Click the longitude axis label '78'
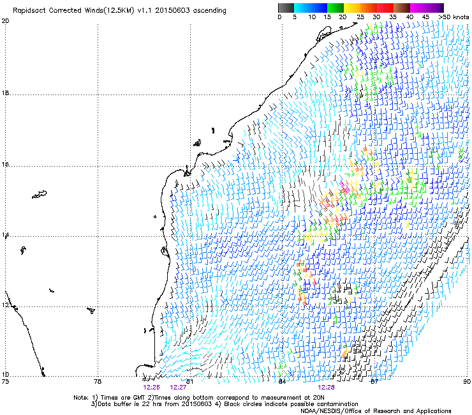The height and width of the screenshot is (415, 472). pyautogui.click(x=98, y=382)
